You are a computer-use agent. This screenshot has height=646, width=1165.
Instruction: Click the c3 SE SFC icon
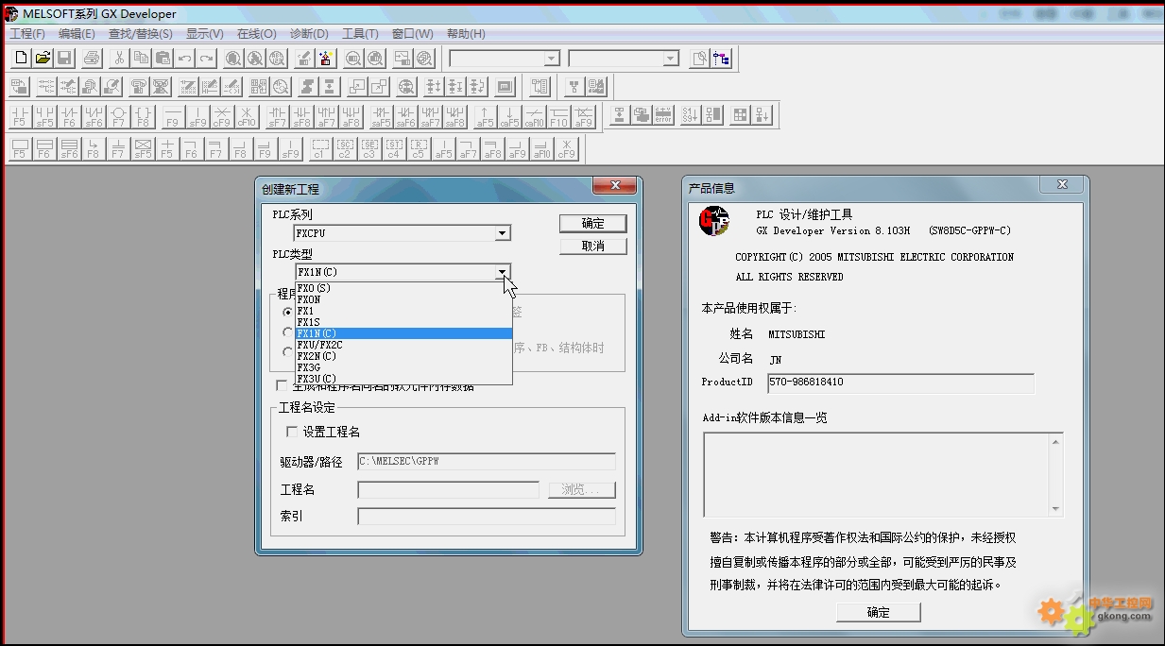click(369, 148)
